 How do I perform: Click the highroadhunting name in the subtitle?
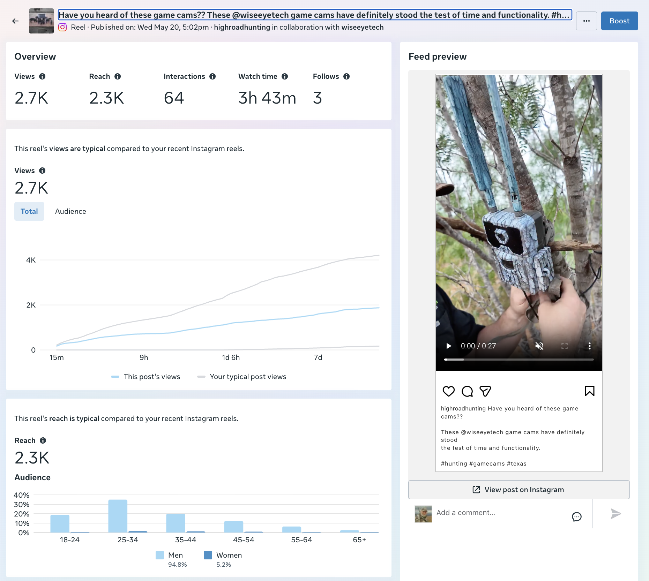[242, 27]
